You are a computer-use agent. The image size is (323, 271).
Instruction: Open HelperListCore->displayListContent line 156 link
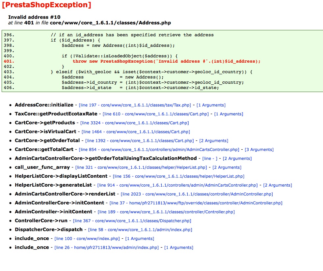(178, 176)
